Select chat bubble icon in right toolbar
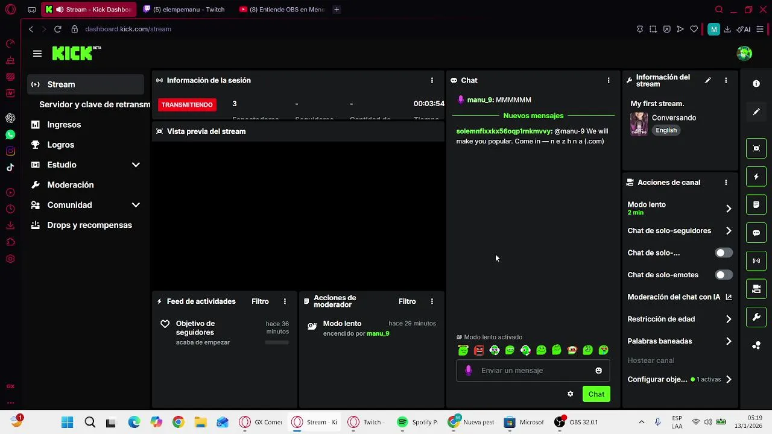The width and height of the screenshot is (772, 434). (x=756, y=233)
